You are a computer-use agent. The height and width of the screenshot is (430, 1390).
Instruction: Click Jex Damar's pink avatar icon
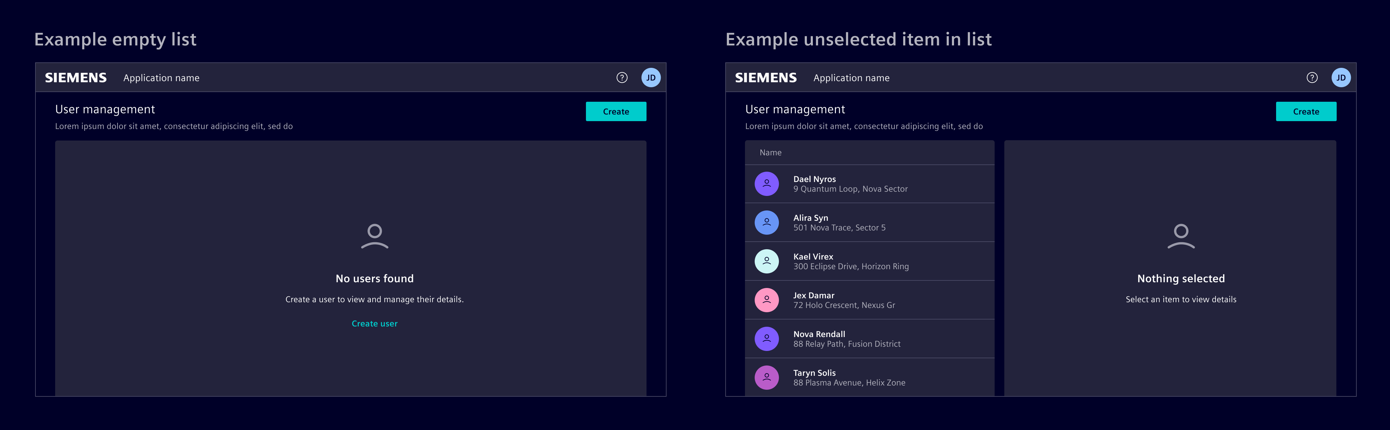pyautogui.click(x=766, y=300)
